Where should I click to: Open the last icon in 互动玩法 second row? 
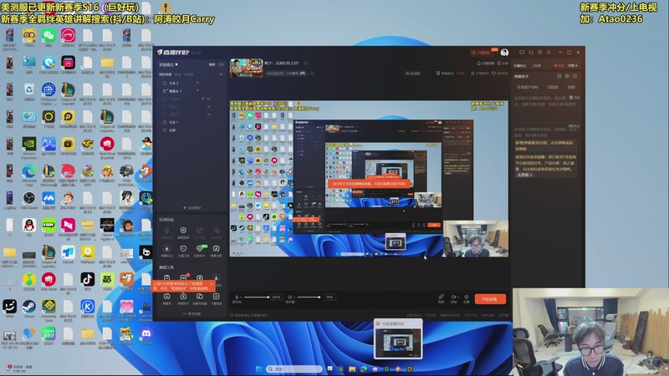pos(217,250)
